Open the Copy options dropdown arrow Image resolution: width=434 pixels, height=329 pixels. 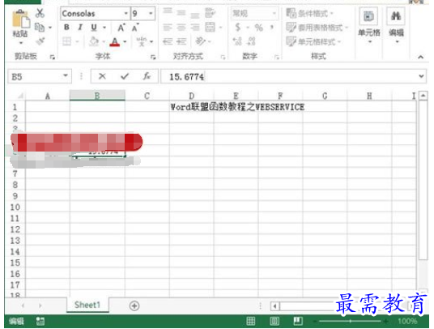pos(50,28)
